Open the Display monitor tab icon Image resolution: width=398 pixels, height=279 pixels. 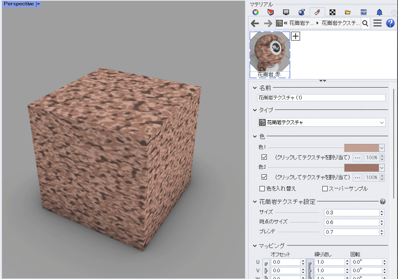tap(286, 12)
